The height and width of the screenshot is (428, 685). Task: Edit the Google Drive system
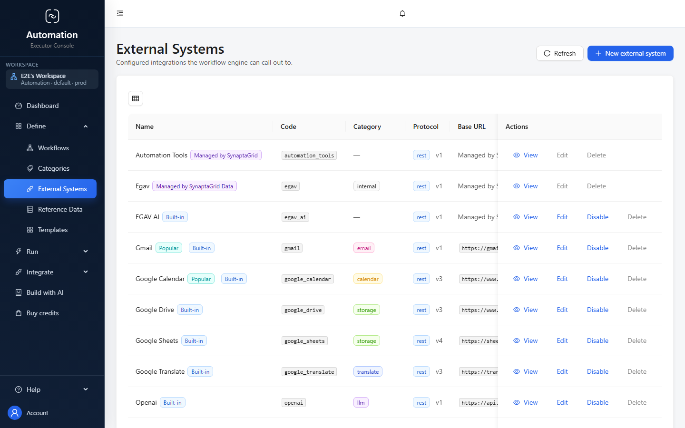point(562,310)
